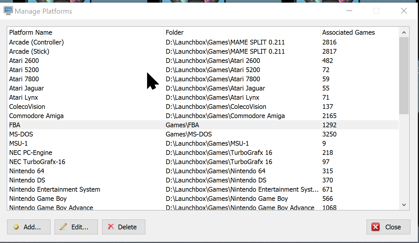Screen dimensions: 419x243
Task: Select the Atari 2600 platform
Action: click(203, 61)
